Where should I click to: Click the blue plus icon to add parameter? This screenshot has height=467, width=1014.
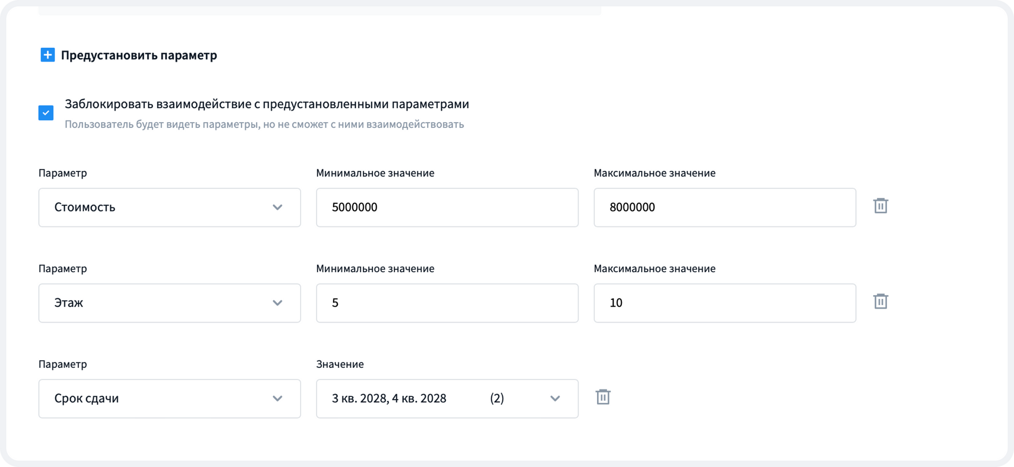(47, 55)
